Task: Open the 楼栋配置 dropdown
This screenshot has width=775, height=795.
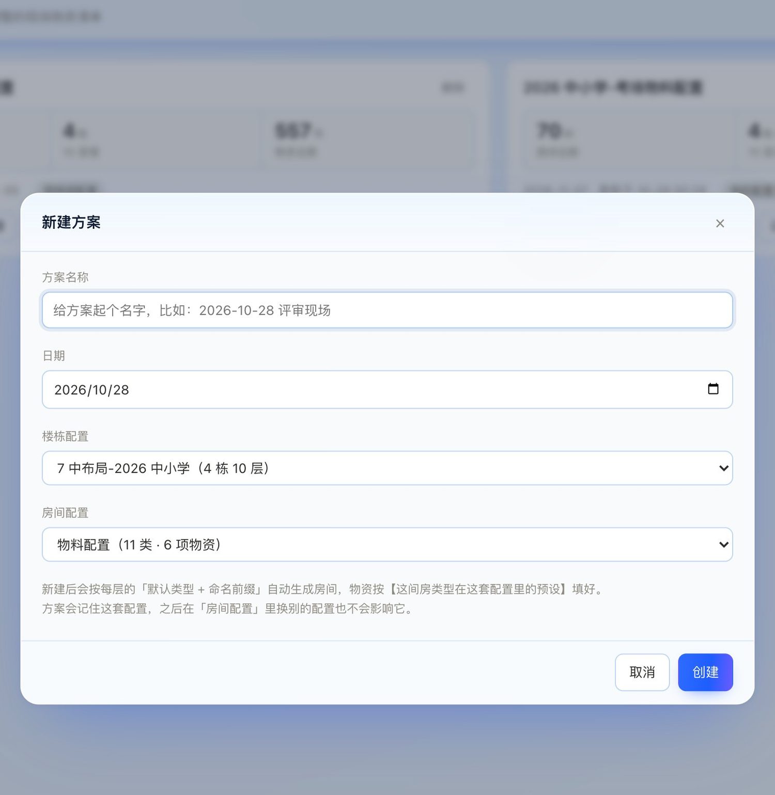Action: [x=388, y=468]
